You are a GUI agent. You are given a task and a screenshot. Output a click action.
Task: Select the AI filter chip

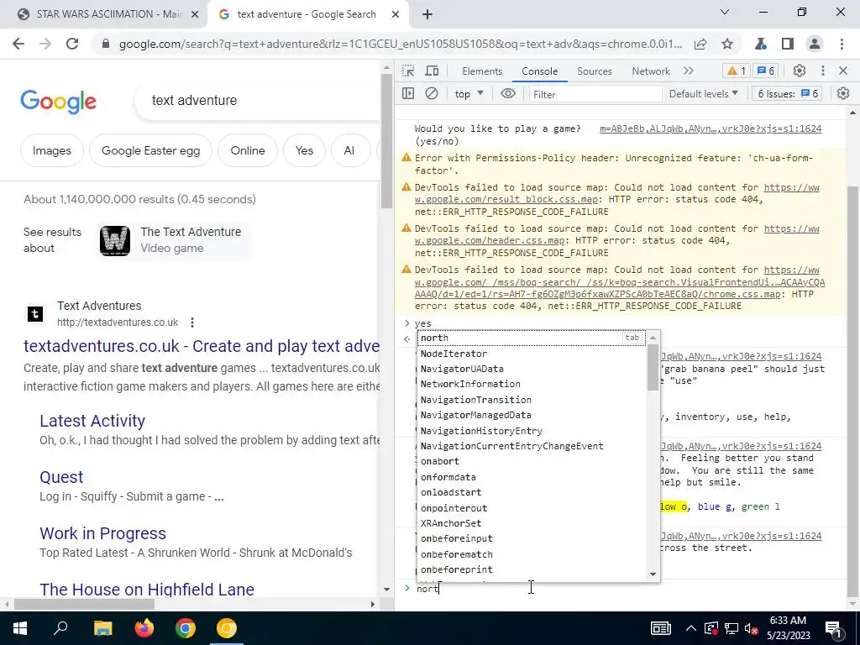coord(349,150)
